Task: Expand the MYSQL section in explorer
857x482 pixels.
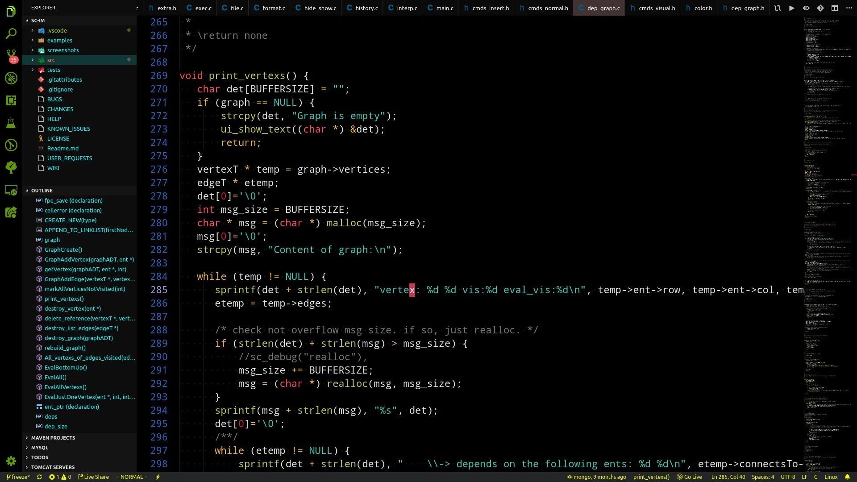Action: click(39, 447)
